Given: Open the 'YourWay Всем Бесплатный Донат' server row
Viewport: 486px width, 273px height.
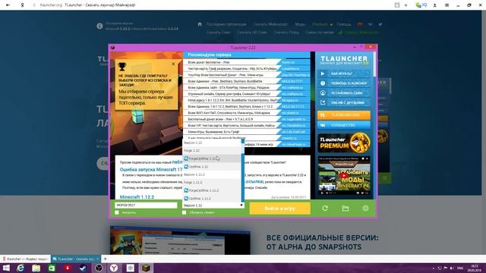Looking at the screenshot, I should 246,75.
